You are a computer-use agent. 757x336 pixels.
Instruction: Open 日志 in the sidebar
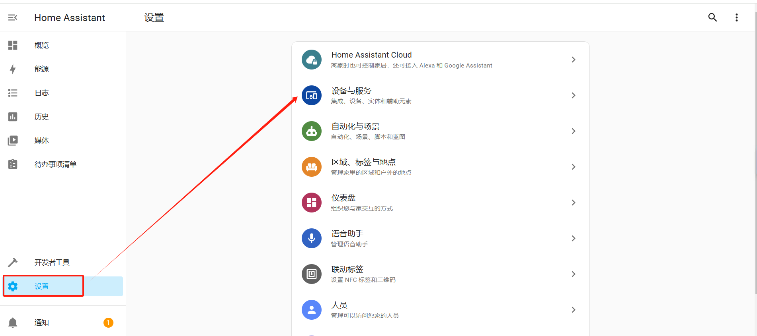(x=63, y=93)
